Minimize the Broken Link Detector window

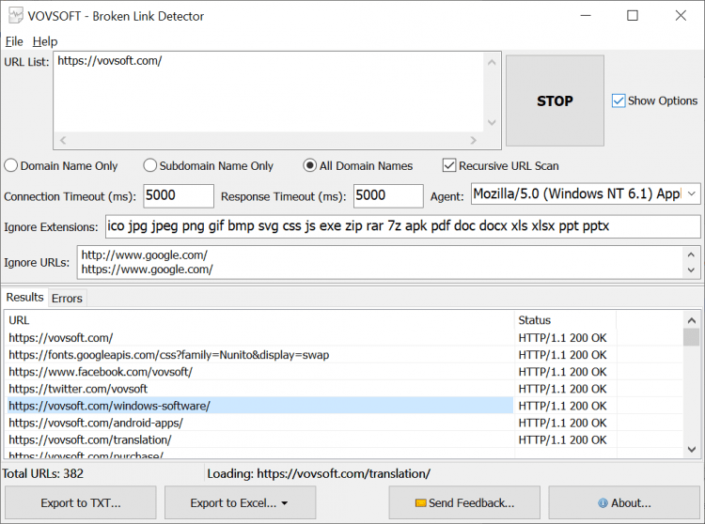tap(586, 16)
